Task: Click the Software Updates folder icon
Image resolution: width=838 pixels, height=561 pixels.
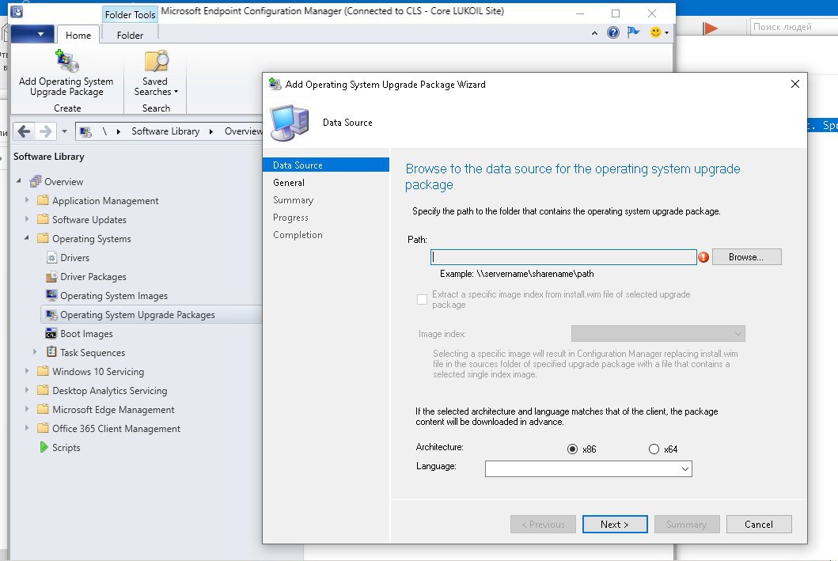Action: [44, 219]
